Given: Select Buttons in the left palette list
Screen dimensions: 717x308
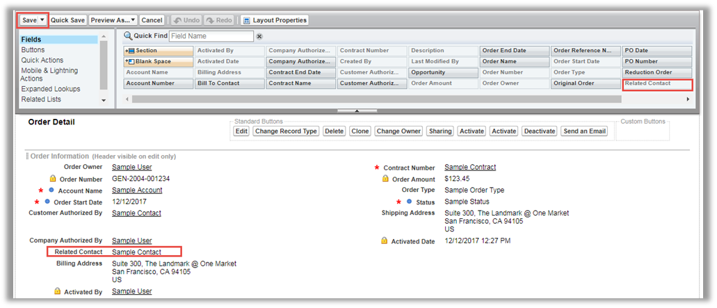Looking at the screenshot, I should click(33, 50).
